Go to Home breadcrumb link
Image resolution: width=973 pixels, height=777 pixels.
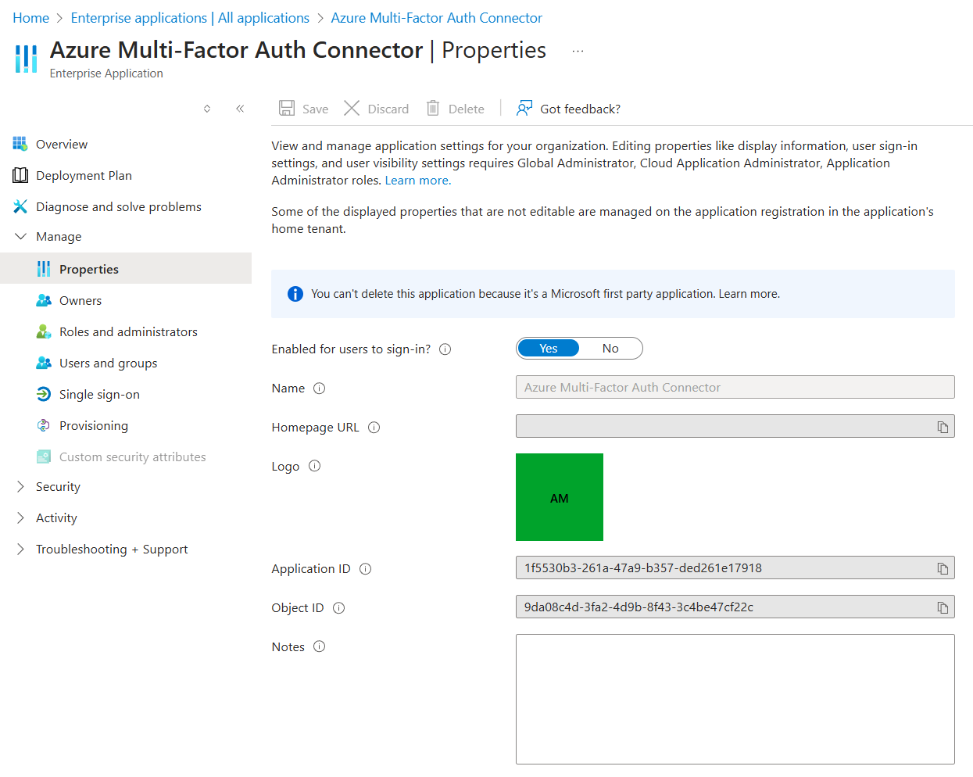click(31, 18)
